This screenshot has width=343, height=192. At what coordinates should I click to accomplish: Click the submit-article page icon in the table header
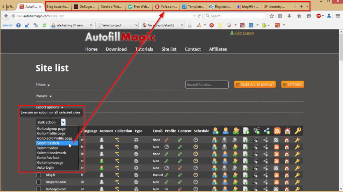(246, 131)
